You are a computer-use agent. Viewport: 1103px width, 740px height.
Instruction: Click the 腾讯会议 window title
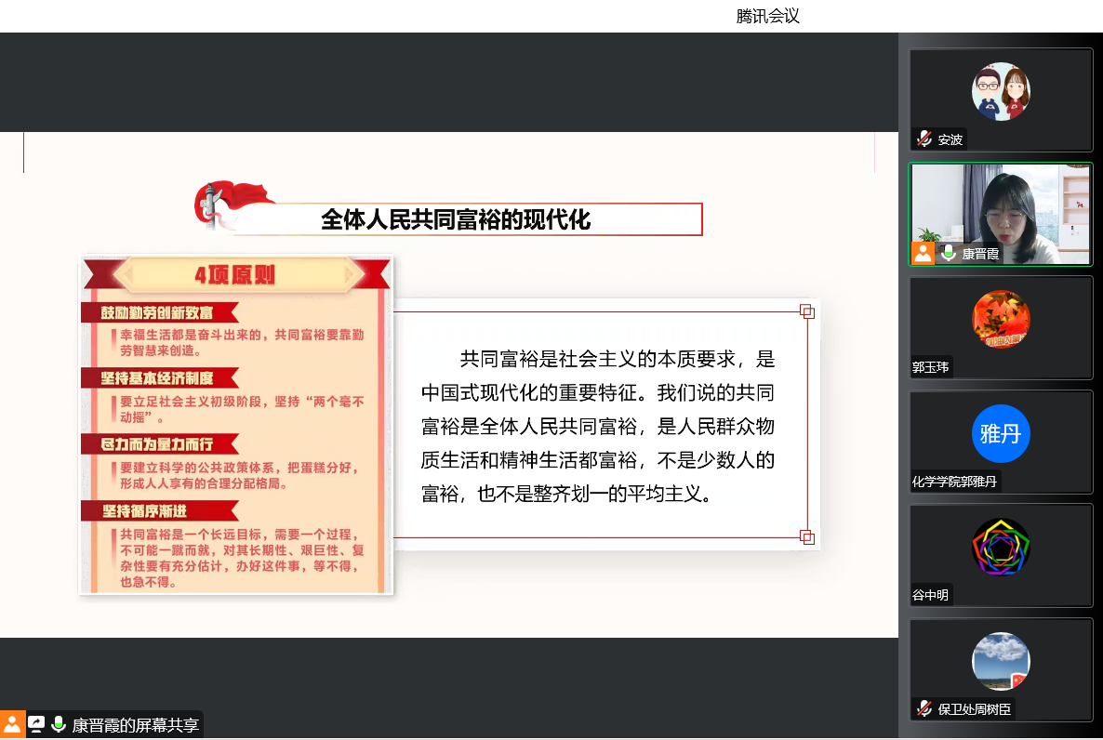tap(767, 16)
